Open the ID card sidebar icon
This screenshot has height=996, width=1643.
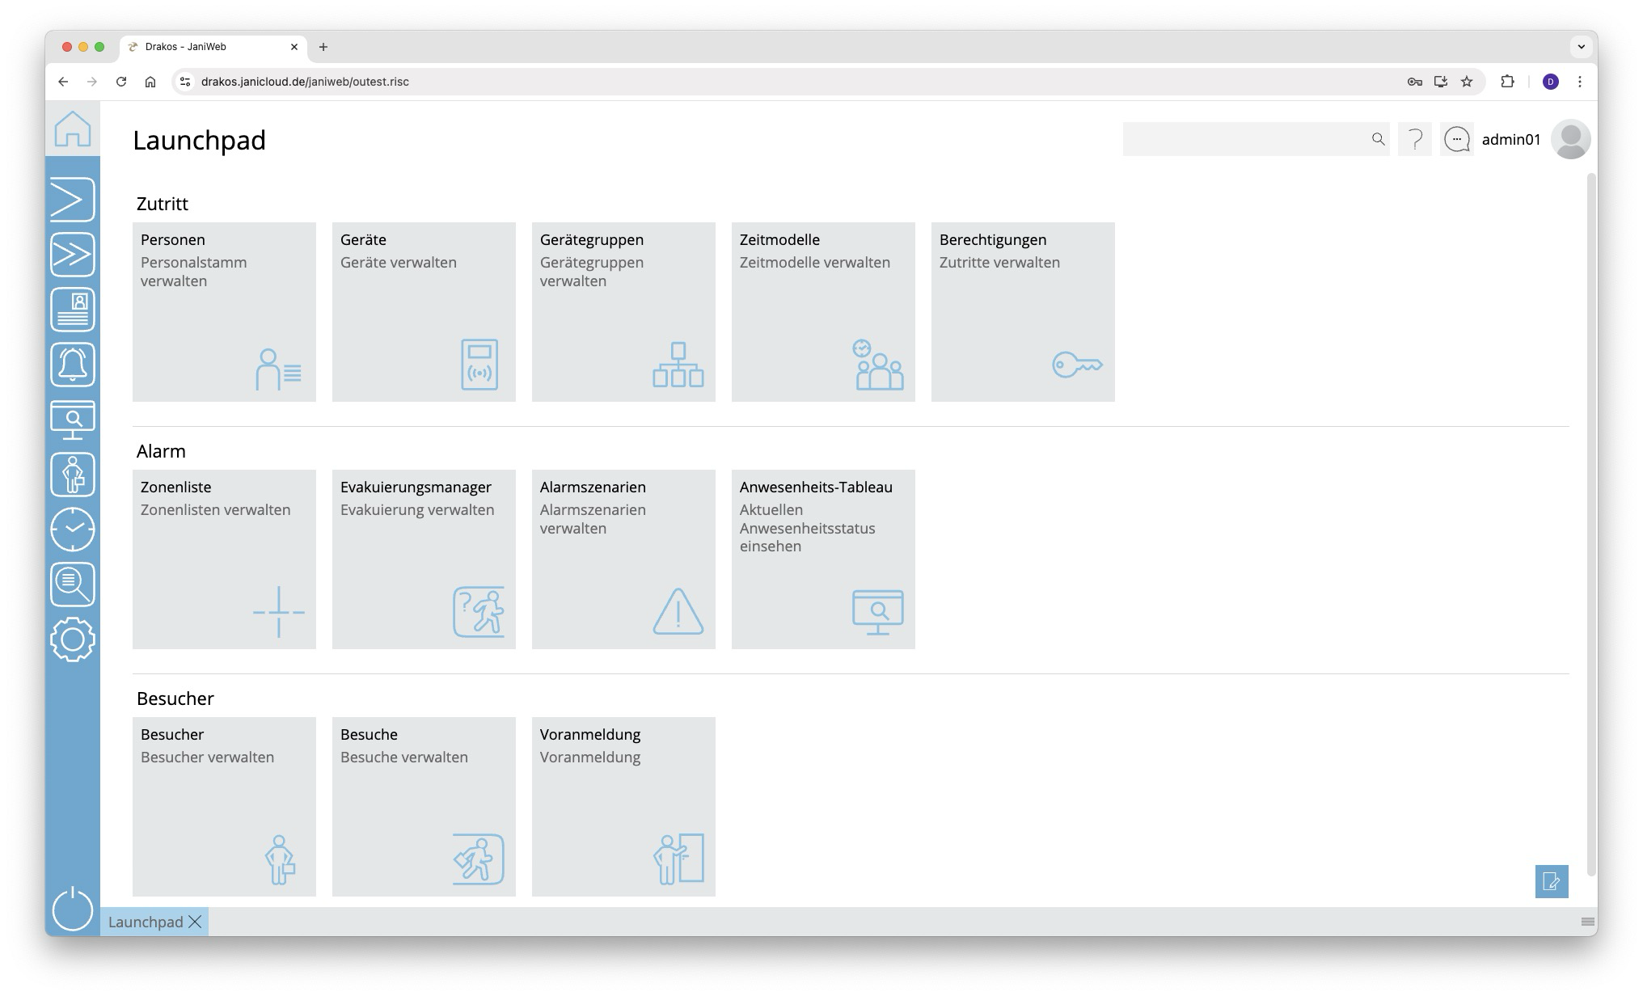click(x=73, y=310)
